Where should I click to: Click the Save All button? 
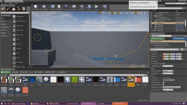coord(24,72)
